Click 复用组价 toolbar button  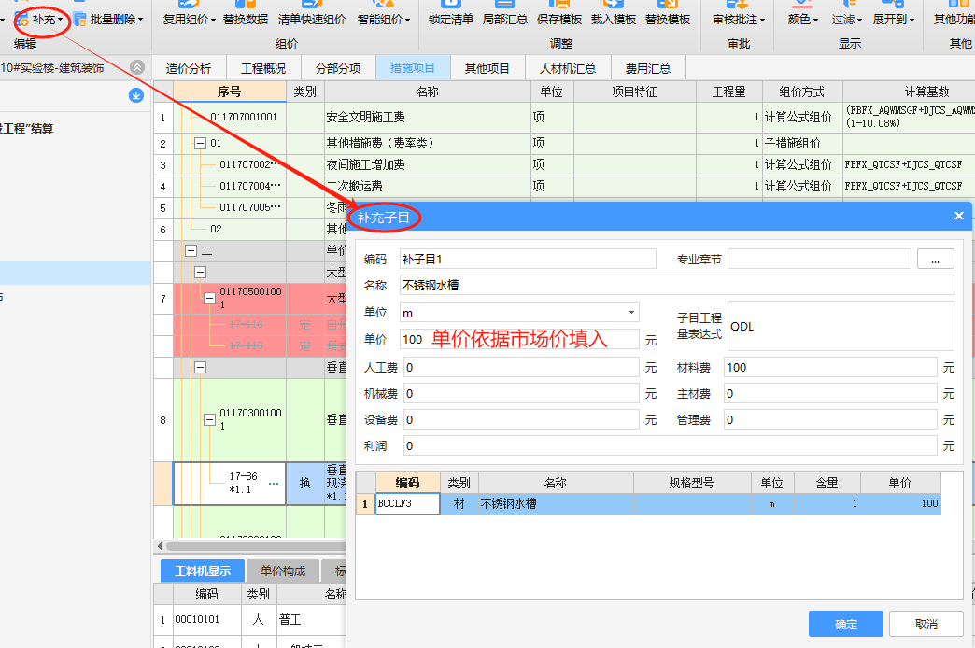point(189,20)
